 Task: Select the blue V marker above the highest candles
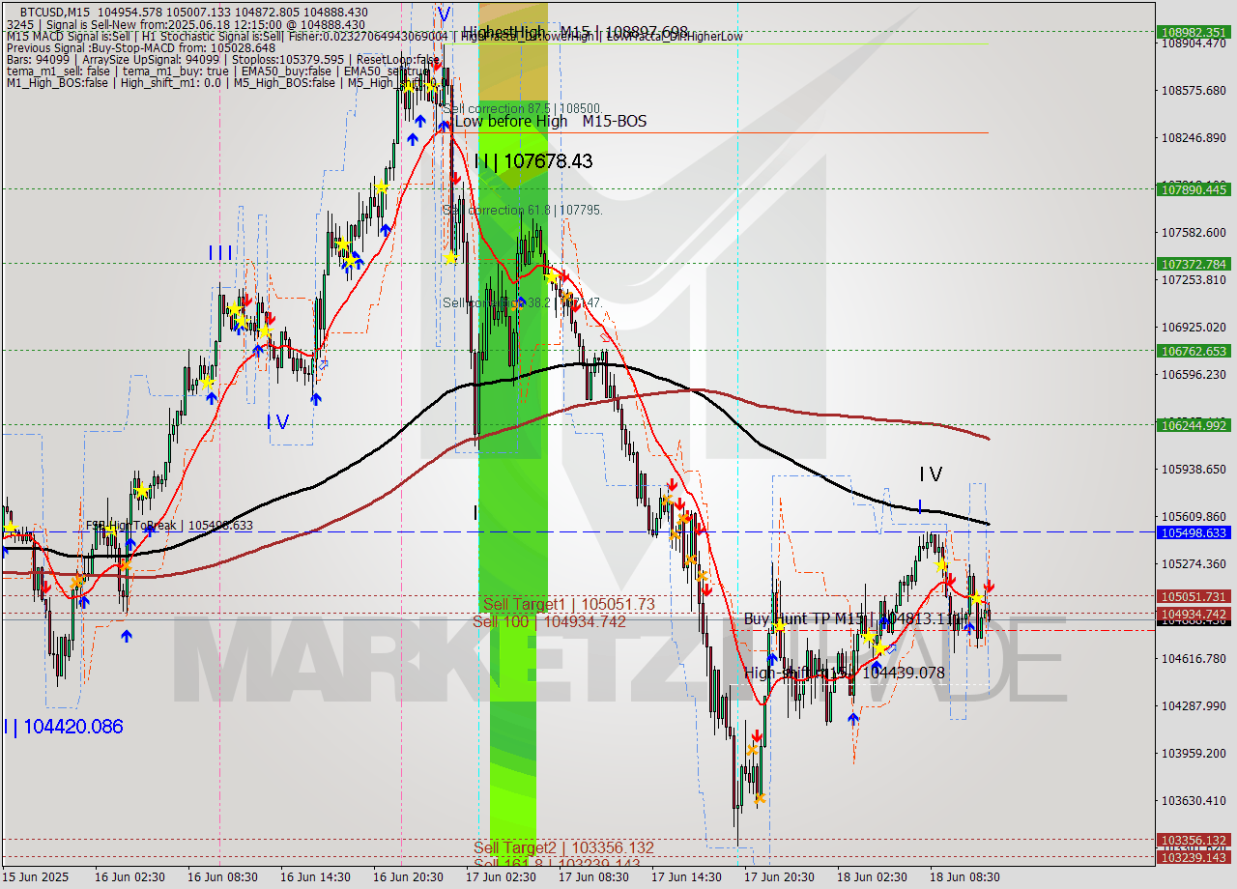coord(443,14)
